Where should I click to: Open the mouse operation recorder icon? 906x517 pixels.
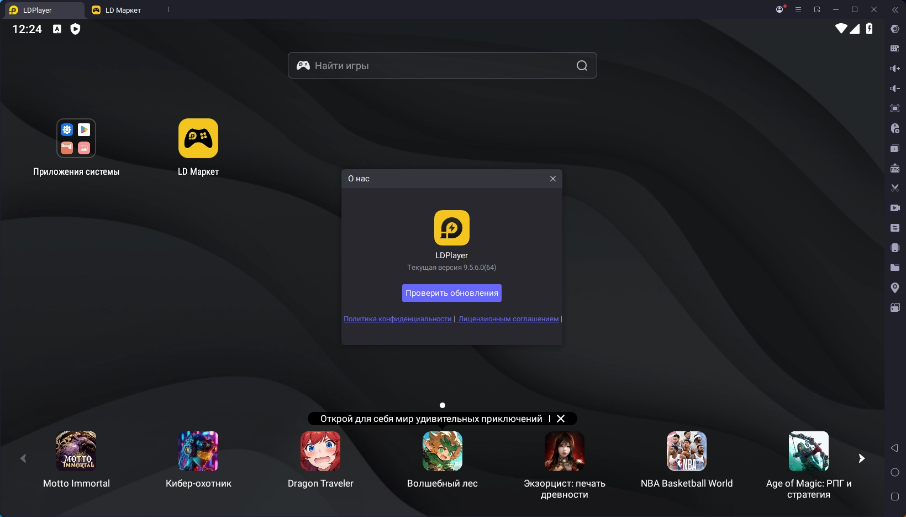tap(895, 128)
